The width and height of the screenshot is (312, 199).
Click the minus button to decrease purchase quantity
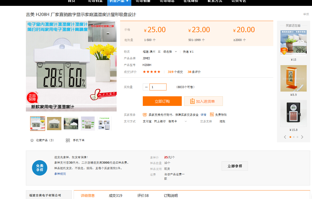pos(146,87)
